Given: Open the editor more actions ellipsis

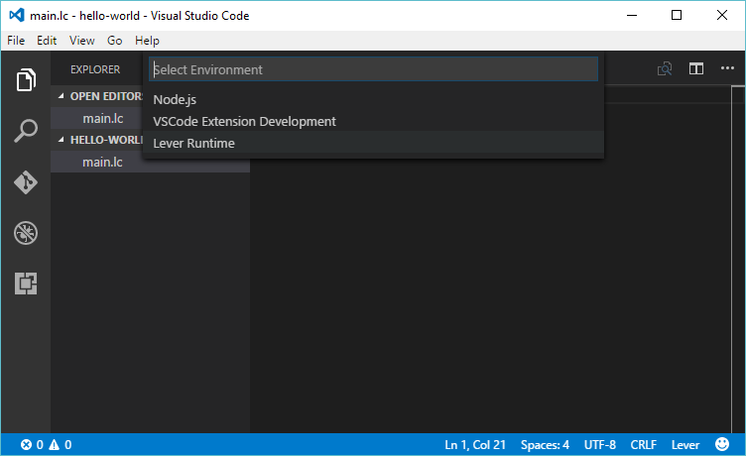Looking at the screenshot, I should (727, 68).
